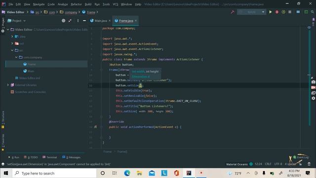Viewport: 316px width, 178px height.
Task: Click the com breadcrumb in navigation bar
Action: coord(52,12)
